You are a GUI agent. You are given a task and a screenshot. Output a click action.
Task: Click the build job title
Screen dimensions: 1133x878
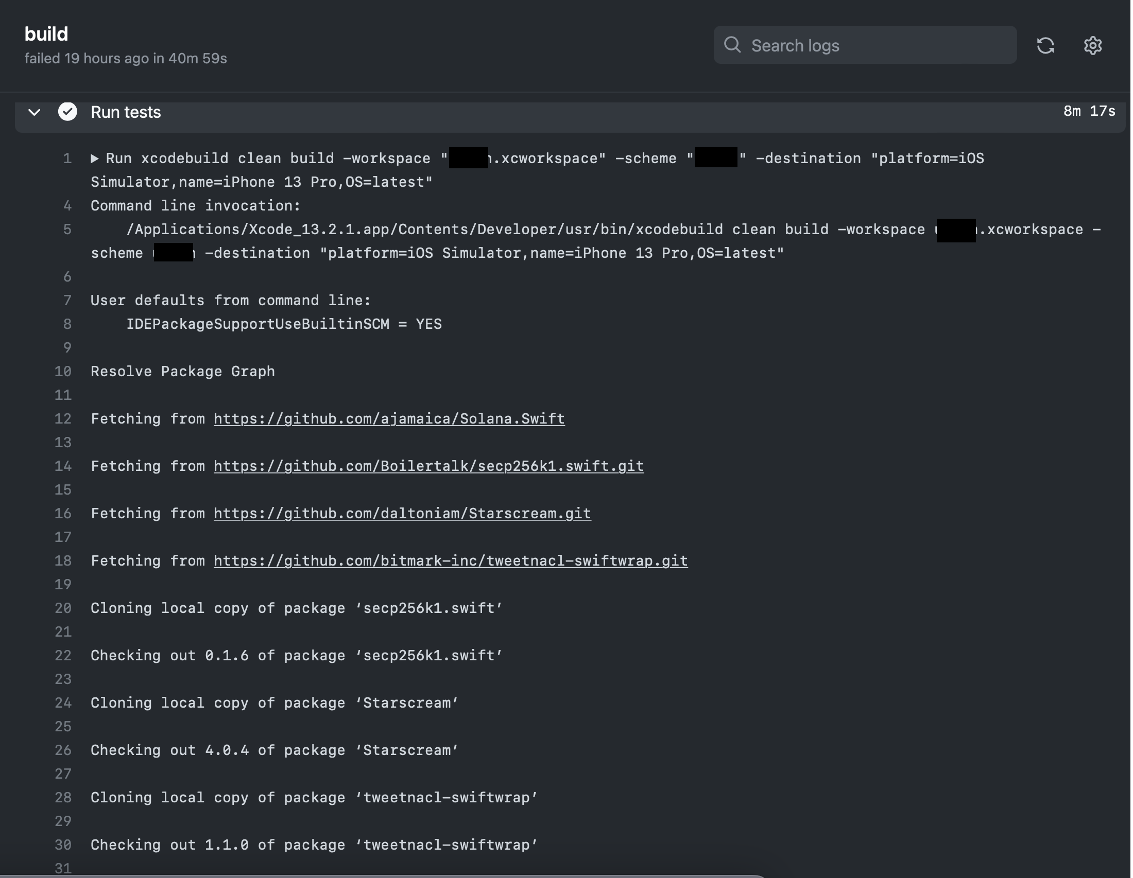click(x=47, y=34)
